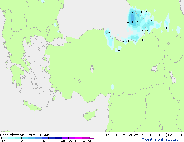The height and width of the screenshot is (142, 184).
Task: Click the '(12+12)' forecast step text
Action: pyautogui.click(x=174, y=135)
